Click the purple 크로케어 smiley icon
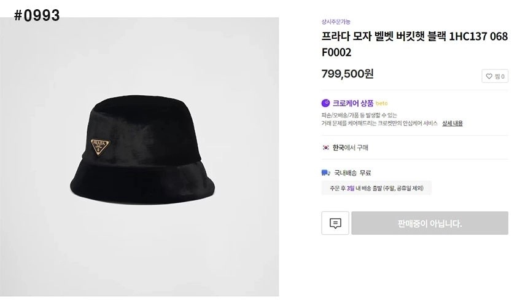Image resolution: width=528 pixels, height=306 pixels. [326, 103]
